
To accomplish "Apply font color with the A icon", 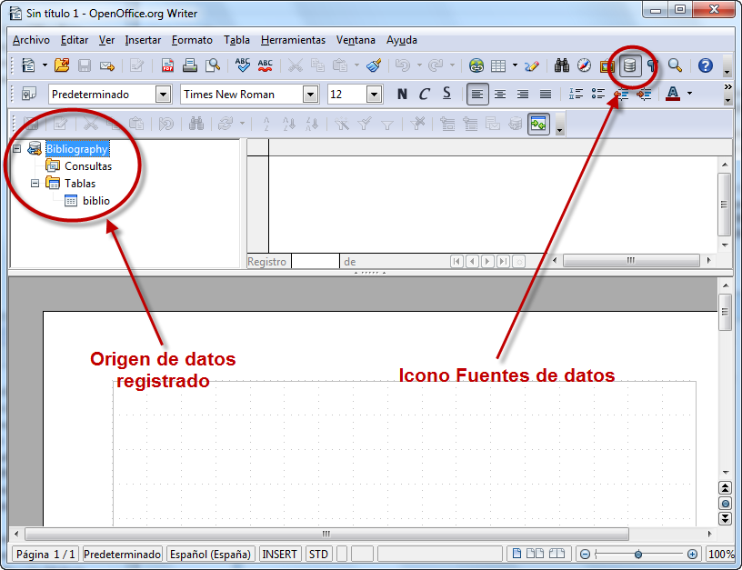I will [x=673, y=94].
